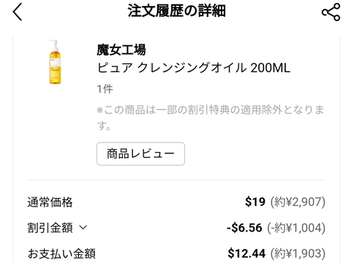Tap the 1件 quantity text
This screenshot has height=263, width=351.
(x=105, y=89)
